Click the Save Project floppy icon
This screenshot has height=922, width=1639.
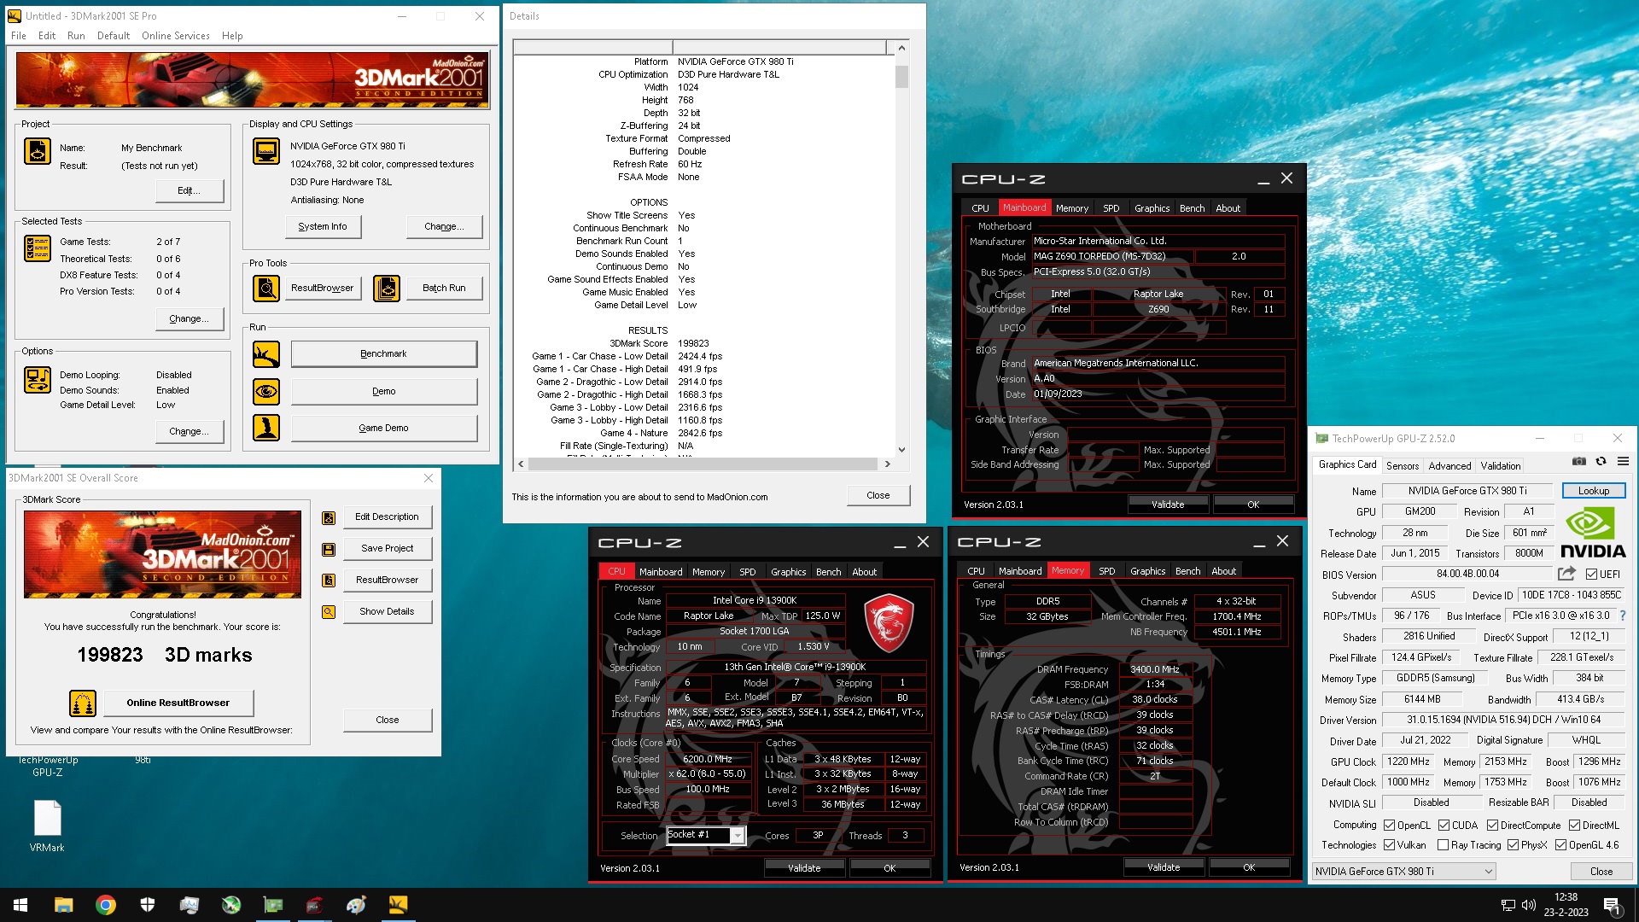tap(329, 550)
